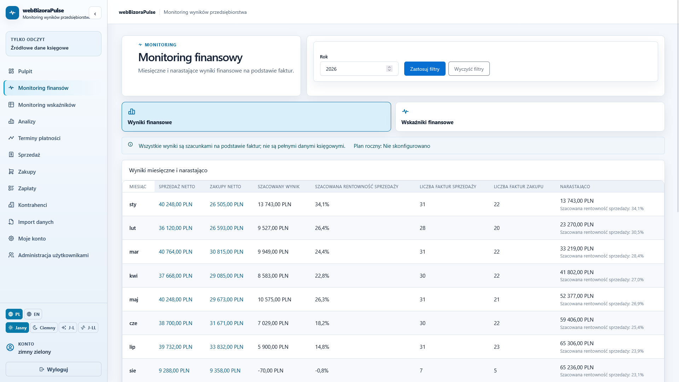Open the Kontrahenci building icon

pyautogui.click(x=11, y=205)
